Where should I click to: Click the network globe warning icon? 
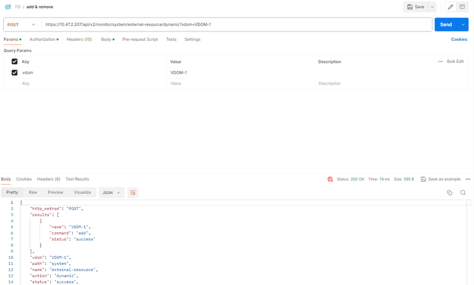[x=330, y=179]
